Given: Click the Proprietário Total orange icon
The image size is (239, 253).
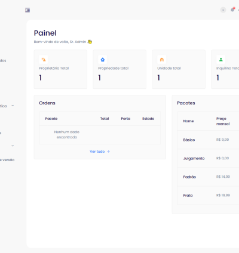Looking at the screenshot, I should tap(44, 60).
